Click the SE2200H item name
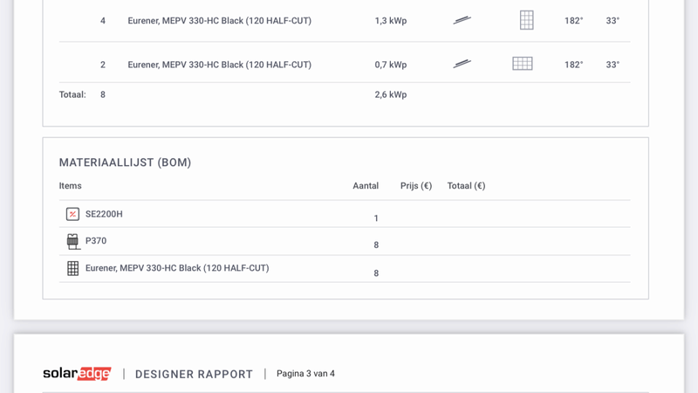Image resolution: width=698 pixels, height=393 pixels. pyautogui.click(x=104, y=214)
